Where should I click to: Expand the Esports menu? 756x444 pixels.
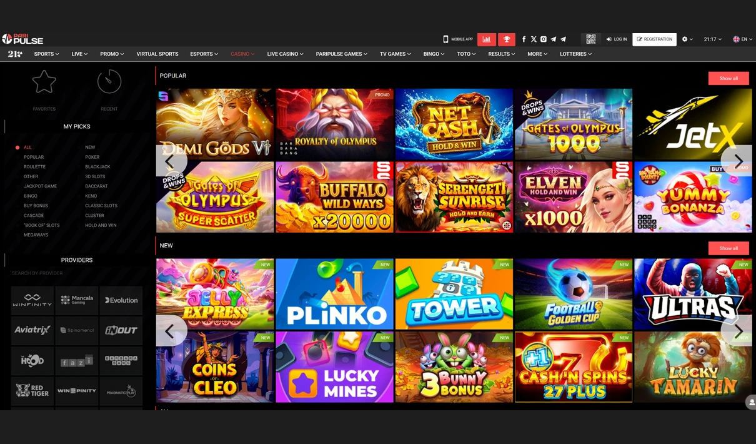204,54
